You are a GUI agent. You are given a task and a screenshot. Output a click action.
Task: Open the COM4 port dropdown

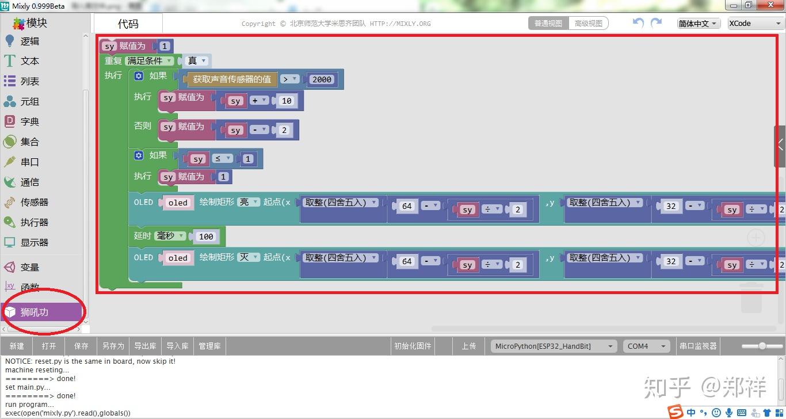click(646, 346)
